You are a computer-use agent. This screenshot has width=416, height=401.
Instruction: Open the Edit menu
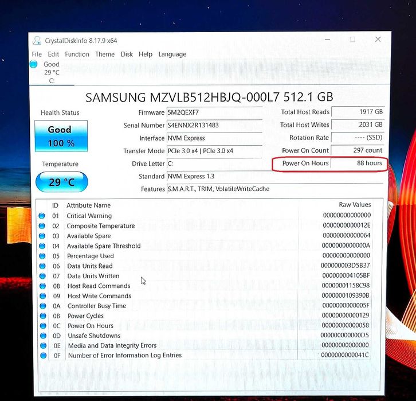tap(53, 54)
